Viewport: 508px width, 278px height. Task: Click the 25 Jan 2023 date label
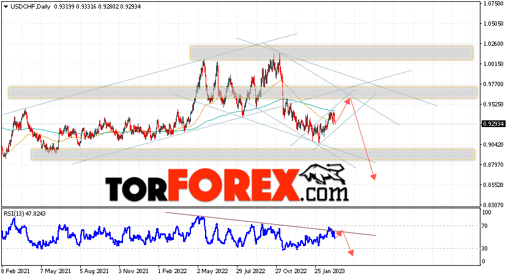click(329, 271)
